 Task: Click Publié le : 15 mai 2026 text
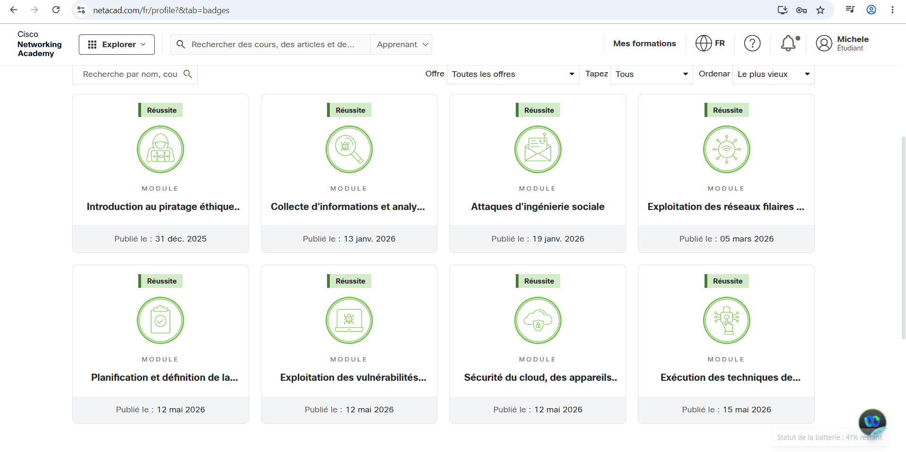(x=727, y=410)
